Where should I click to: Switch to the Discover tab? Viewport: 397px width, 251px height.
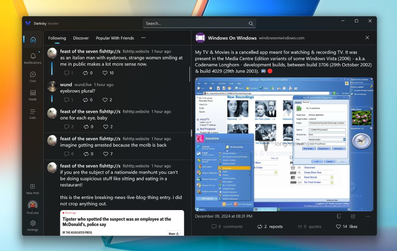point(81,38)
